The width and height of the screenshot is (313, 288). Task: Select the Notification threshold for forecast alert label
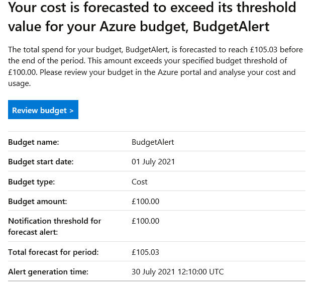click(x=54, y=226)
